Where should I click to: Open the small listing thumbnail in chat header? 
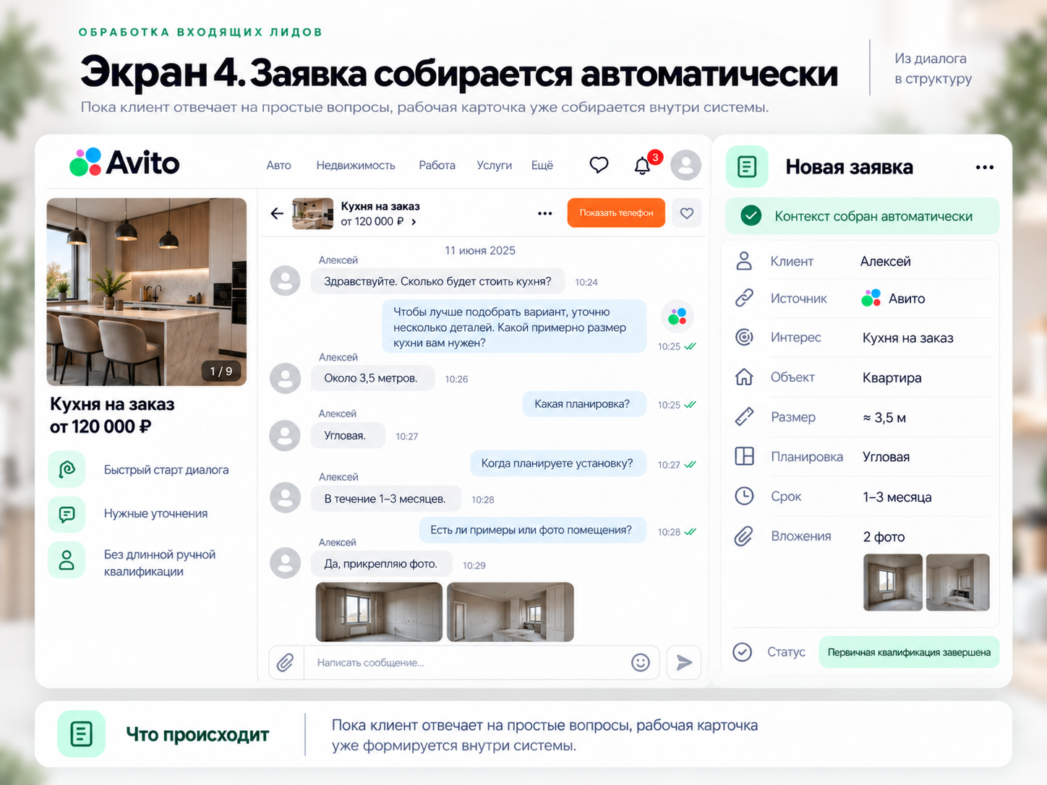(x=312, y=213)
